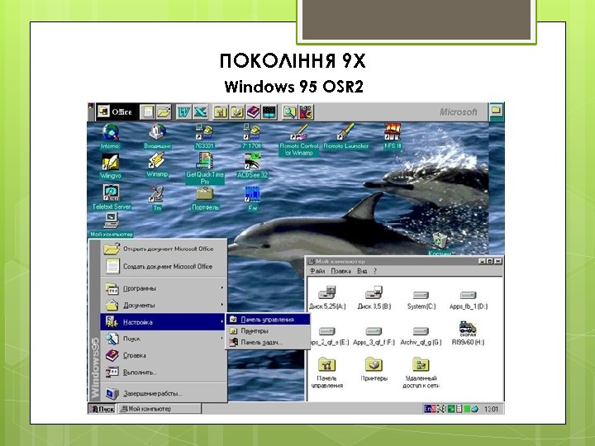The height and width of the screenshot is (446, 595).
Task: Select the RI99/60 (H:) drive icon
Action: pos(468,334)
